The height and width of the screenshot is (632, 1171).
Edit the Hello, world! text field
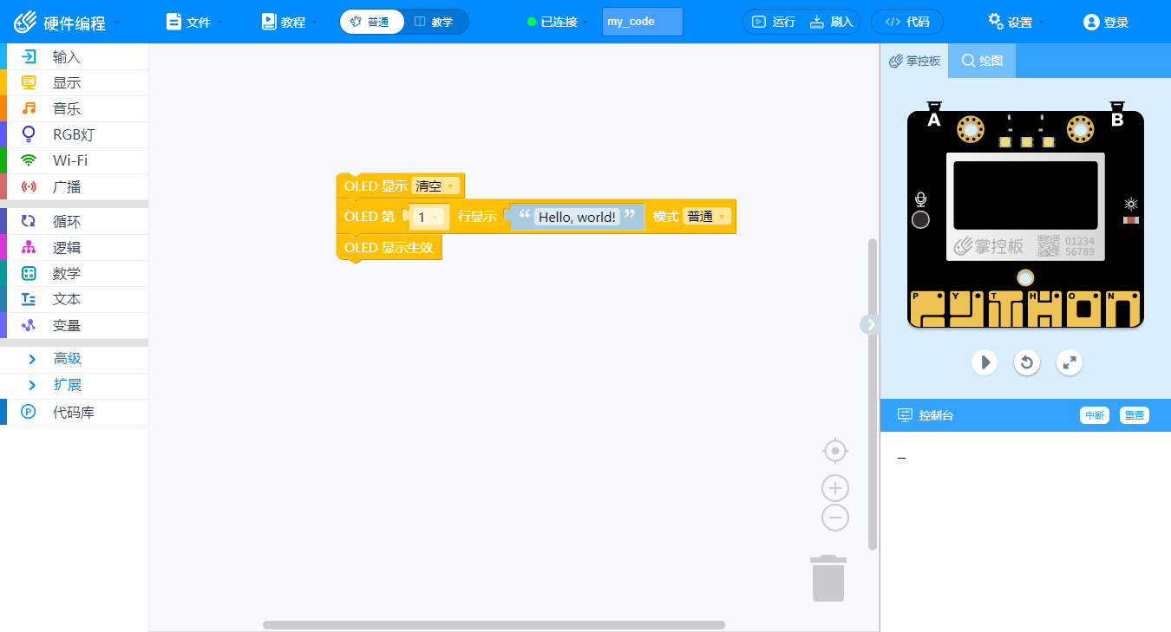pyautogui.click(x=578, y=217)
